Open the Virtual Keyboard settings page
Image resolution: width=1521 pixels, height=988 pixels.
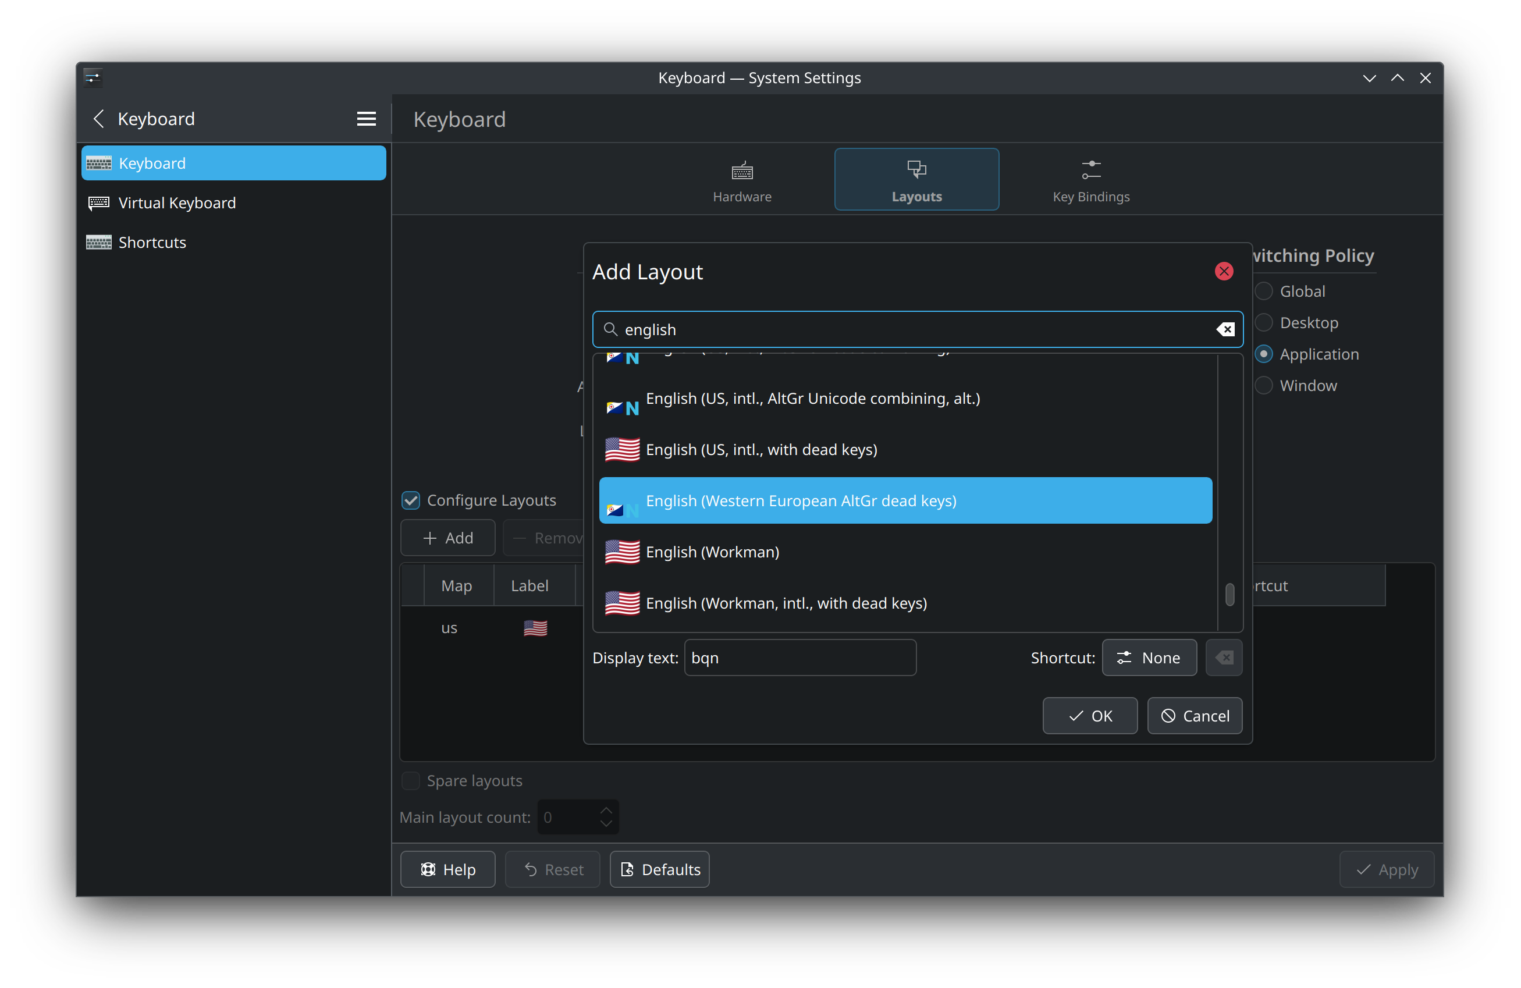[x=234, y=202]
